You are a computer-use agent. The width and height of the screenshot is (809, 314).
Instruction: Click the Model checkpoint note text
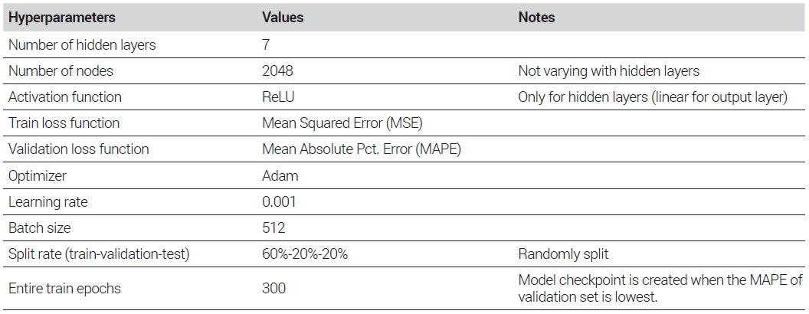(660, 288)
